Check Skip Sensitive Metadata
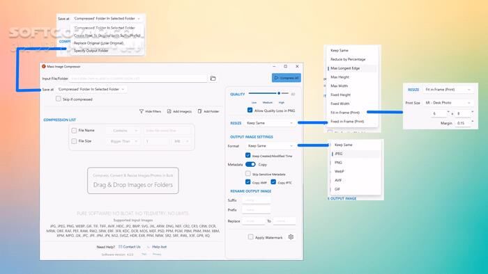 pyautogui.click(x=248, y=173)
